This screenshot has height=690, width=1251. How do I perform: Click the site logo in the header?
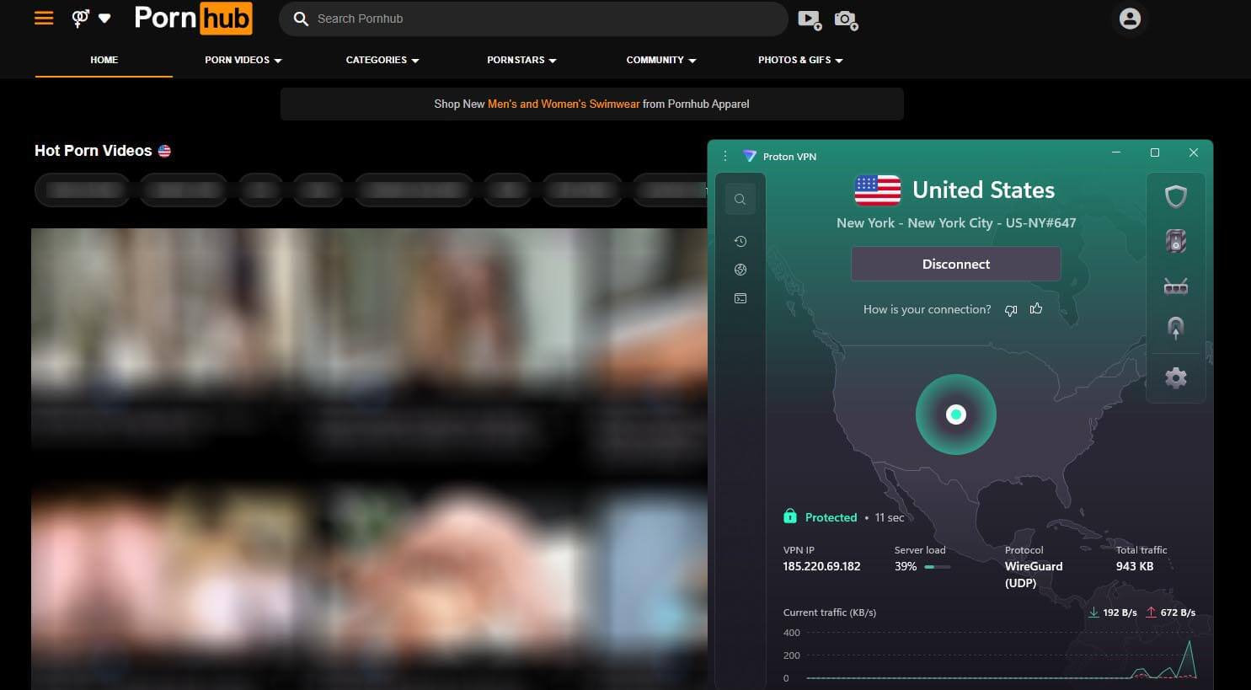click(193, 19)
